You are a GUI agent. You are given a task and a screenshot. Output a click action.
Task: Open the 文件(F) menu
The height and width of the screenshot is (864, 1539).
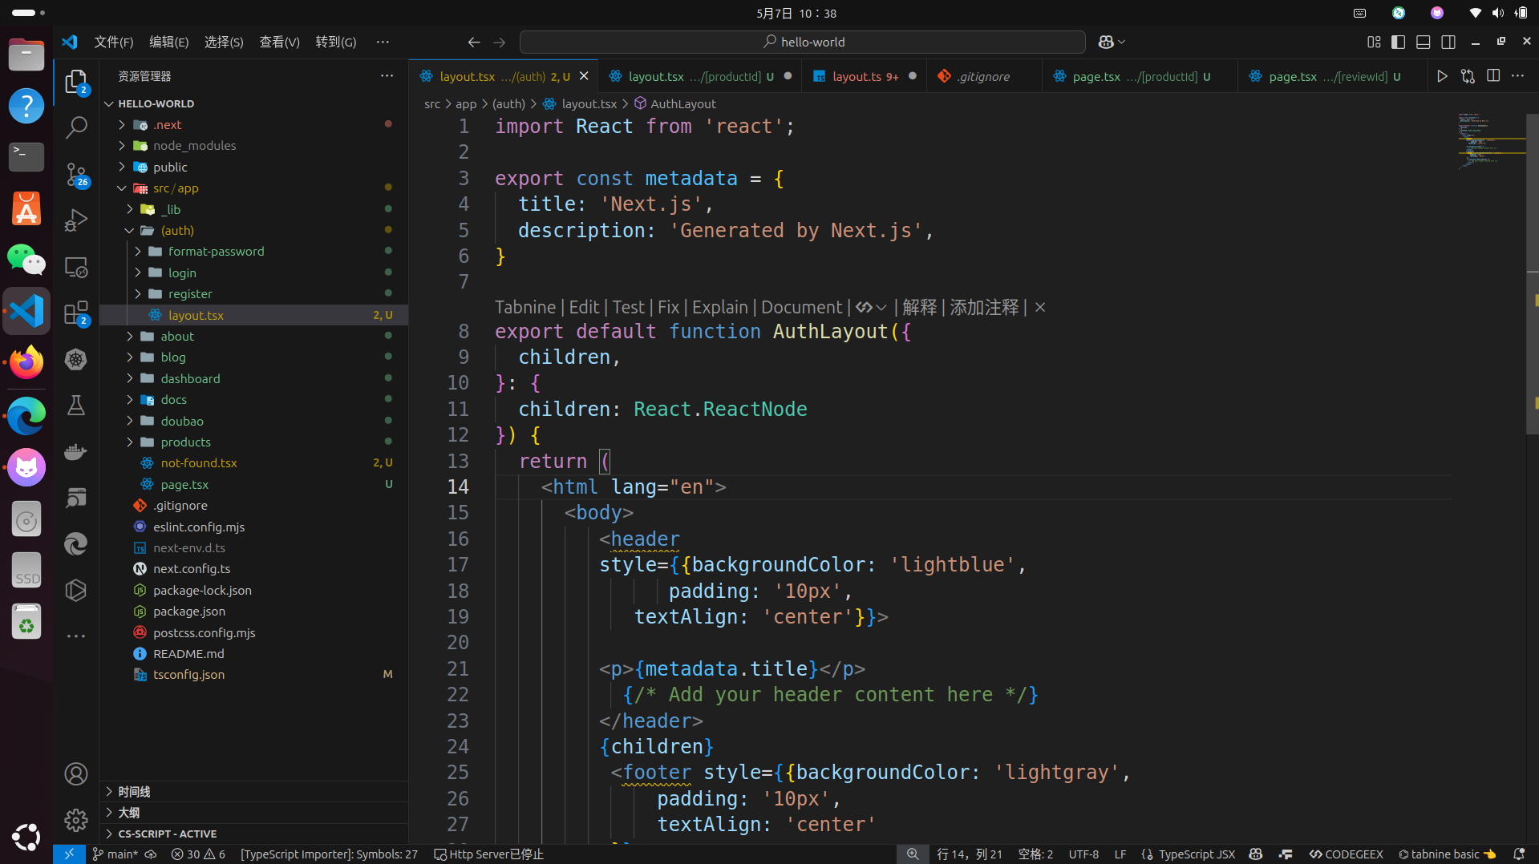click(x=113, y=42)
